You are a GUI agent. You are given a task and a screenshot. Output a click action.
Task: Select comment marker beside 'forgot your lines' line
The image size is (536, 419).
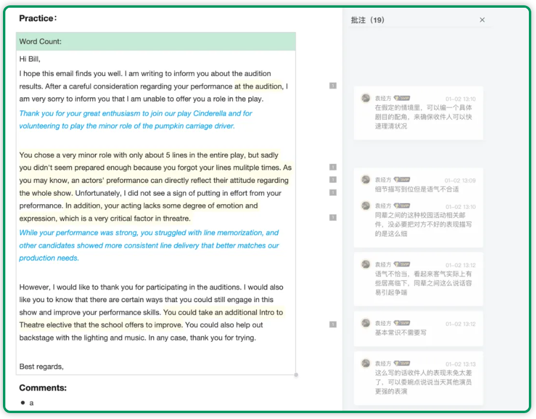tap(333, 167)
